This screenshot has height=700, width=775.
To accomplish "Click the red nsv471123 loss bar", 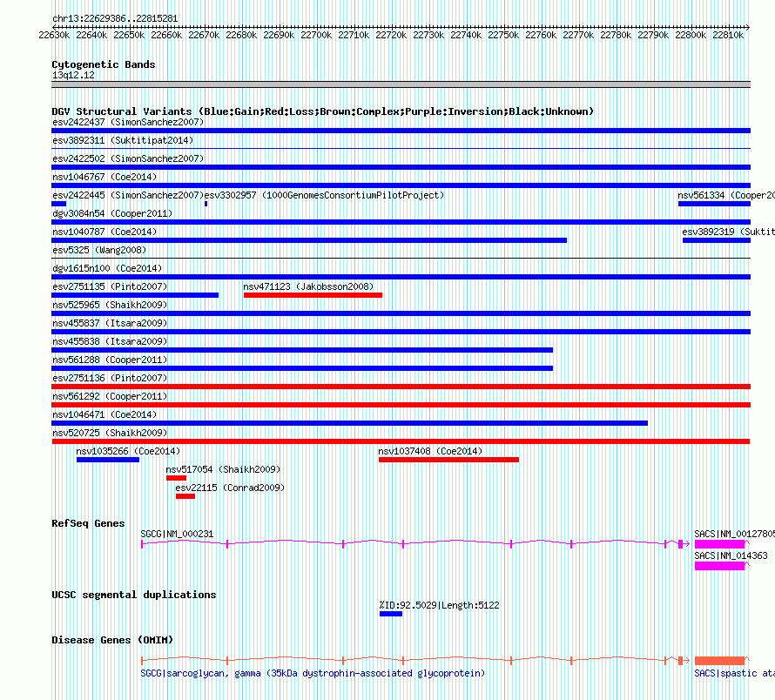I will 313,295.
